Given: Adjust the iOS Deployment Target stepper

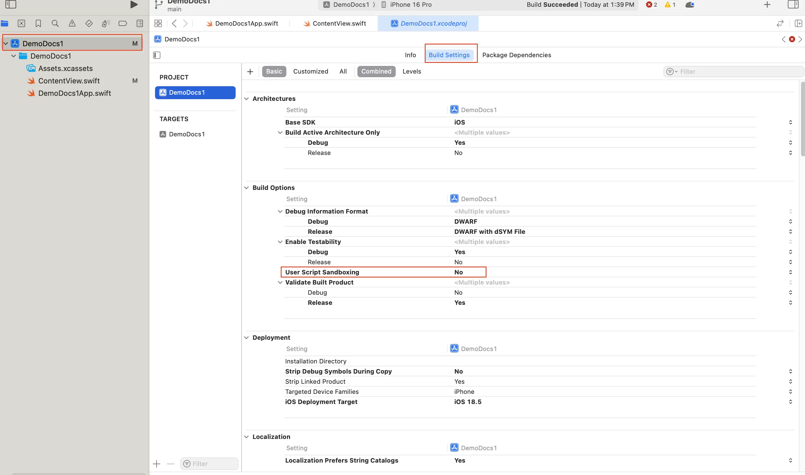Looking at the screenshot, I should point(790,401).
